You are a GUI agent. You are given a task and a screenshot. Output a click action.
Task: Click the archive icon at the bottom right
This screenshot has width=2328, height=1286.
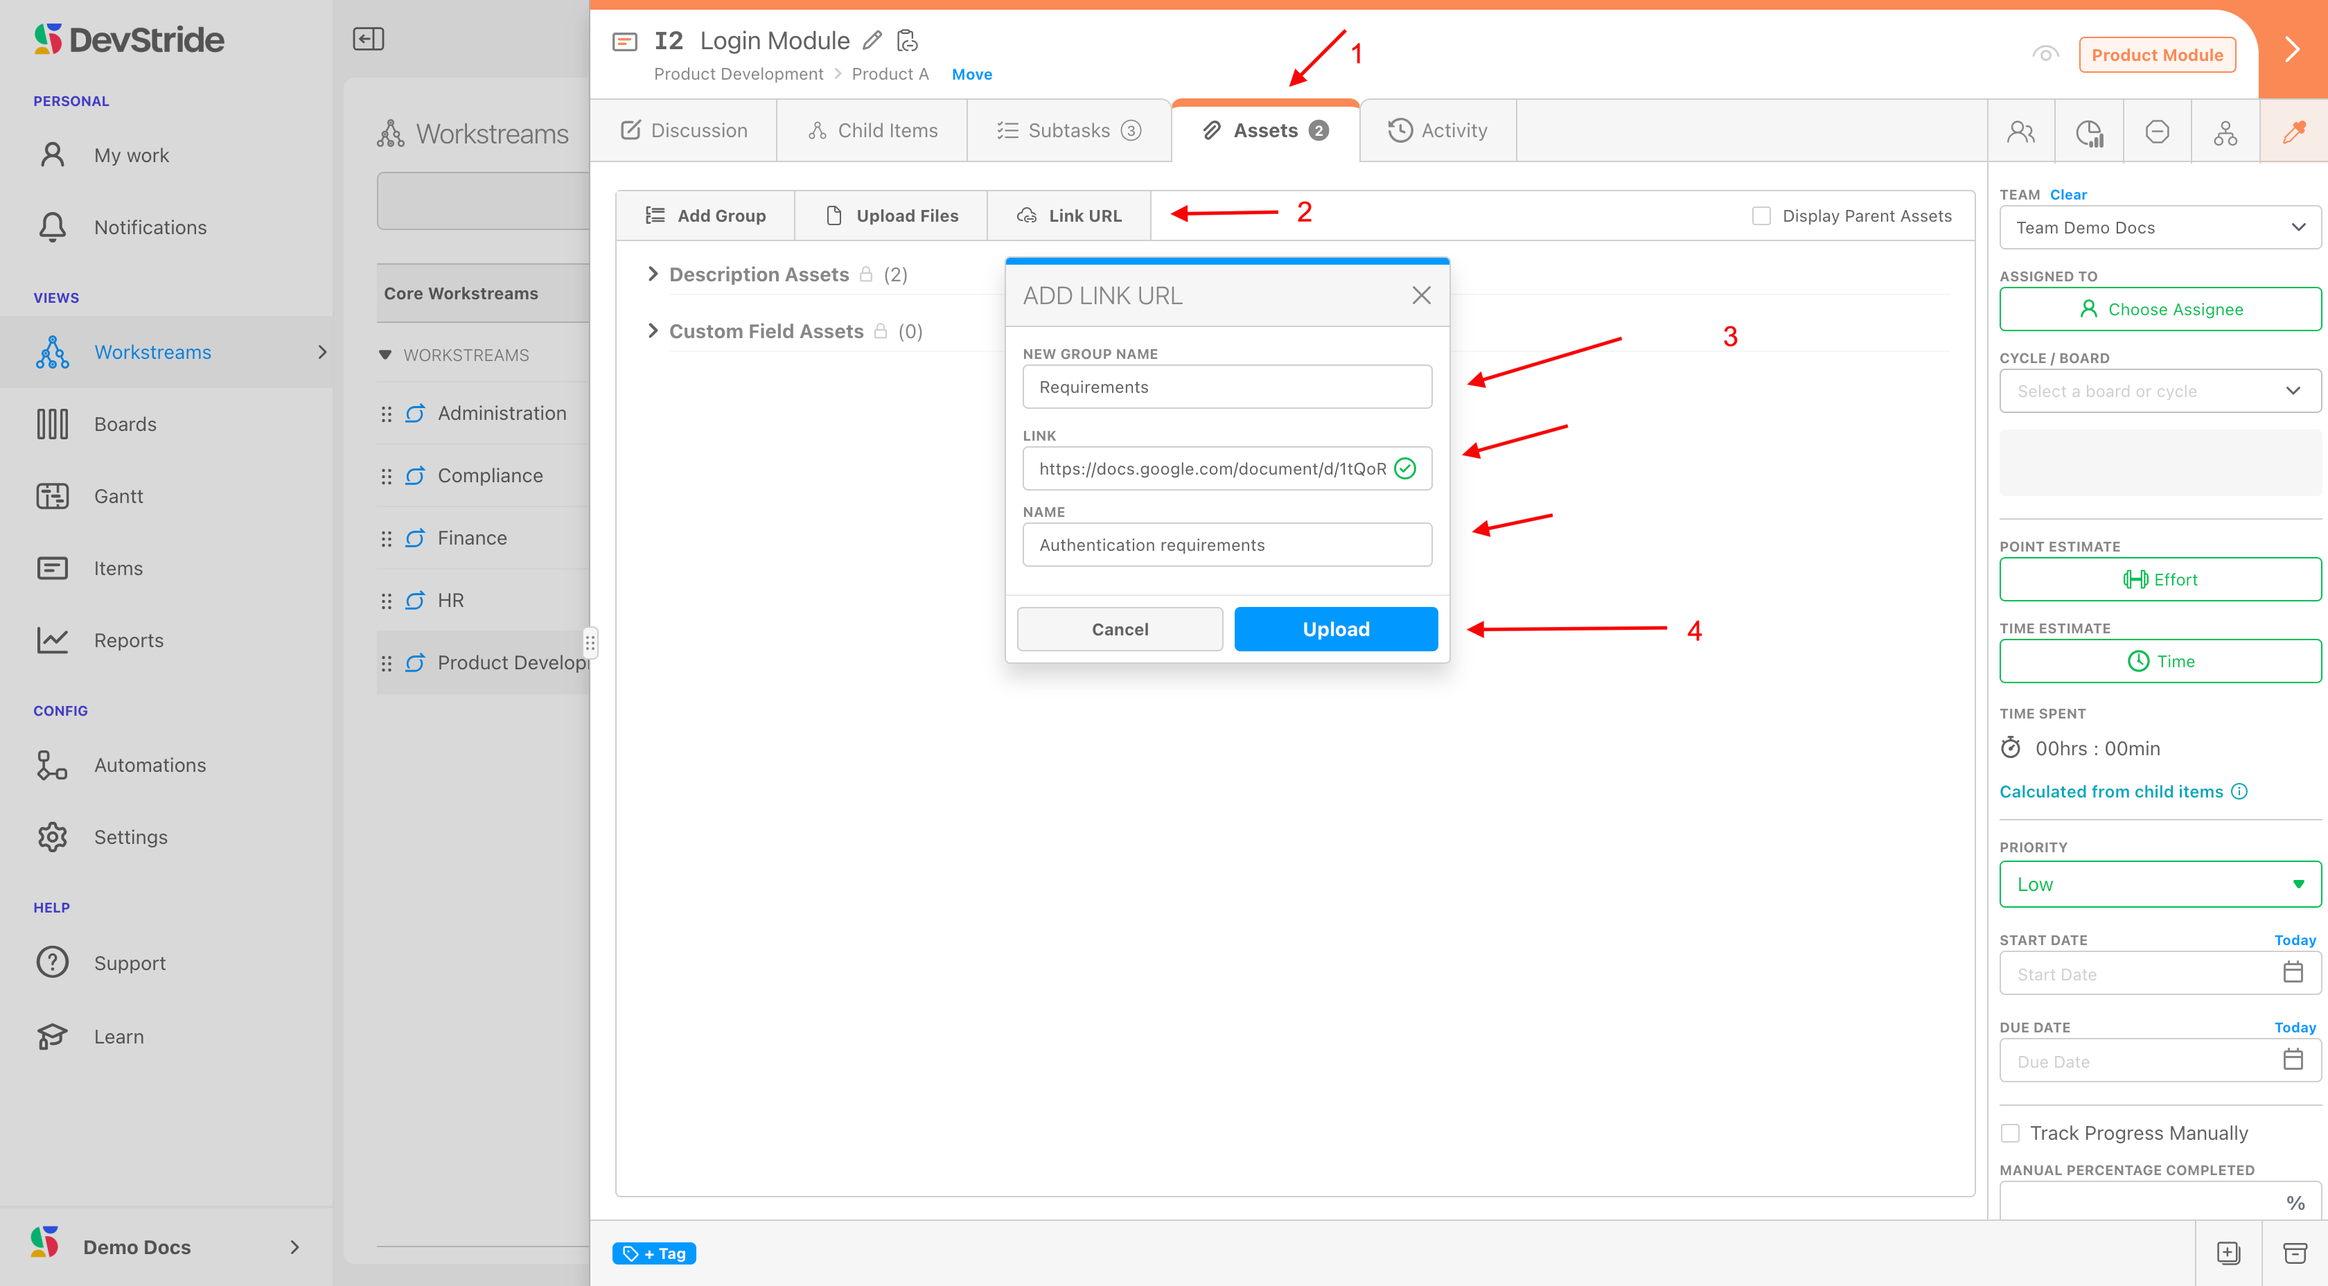[x=2295, y=1253]
